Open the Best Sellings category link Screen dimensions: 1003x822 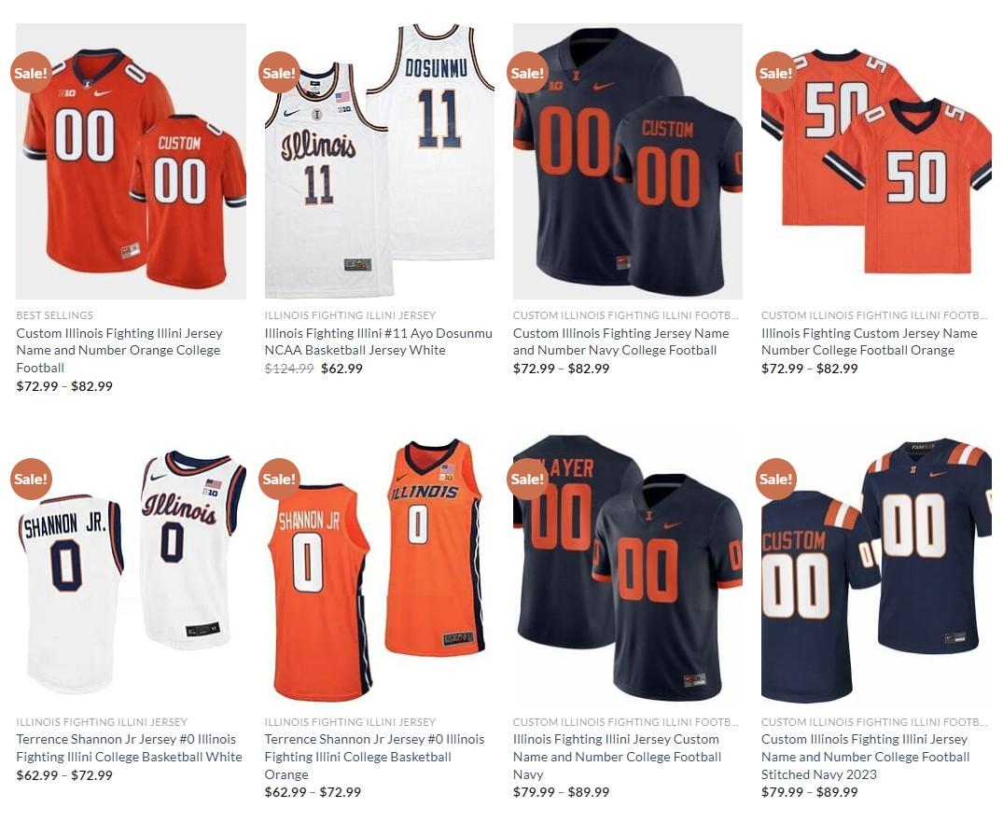[x=54, y=315]
